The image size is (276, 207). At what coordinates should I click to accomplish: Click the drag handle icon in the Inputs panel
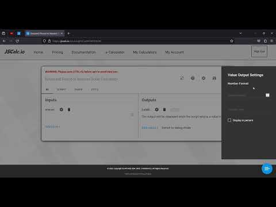tap(132, 114)
